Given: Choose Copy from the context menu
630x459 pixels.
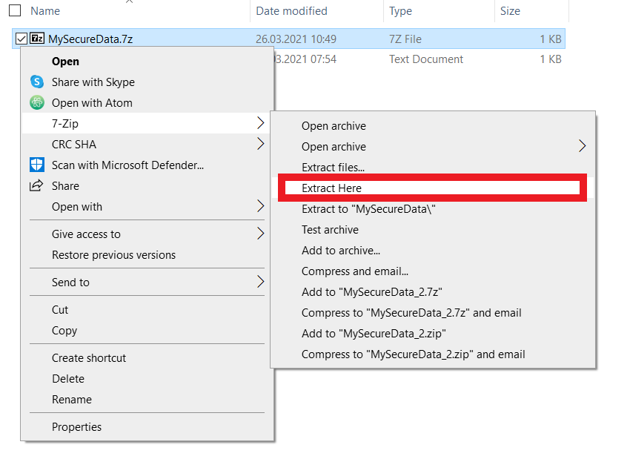Looking at the screenshot, I should point(147,331).
